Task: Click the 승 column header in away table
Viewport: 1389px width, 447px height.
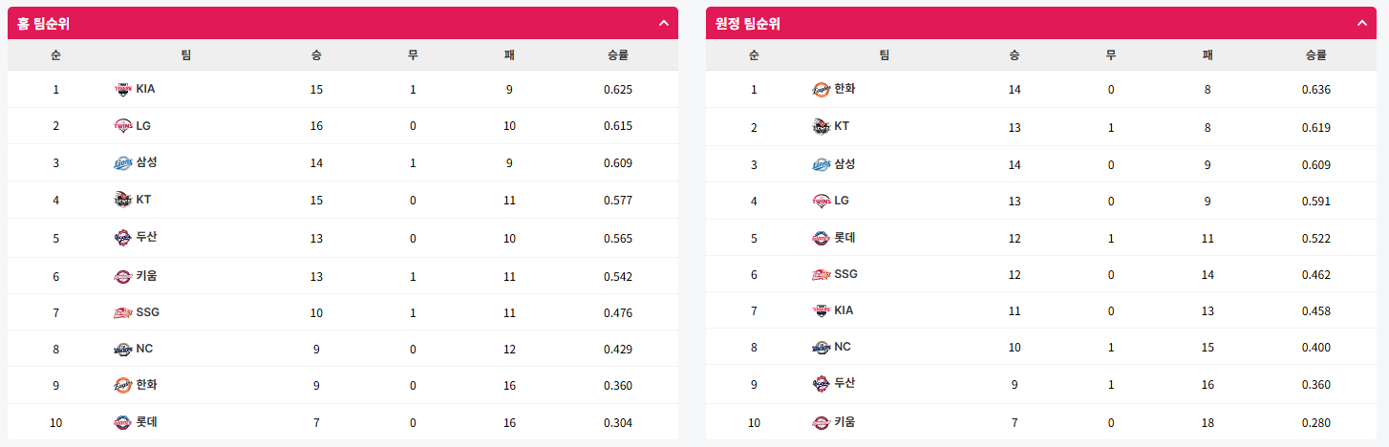Action: click(1015, 55)
